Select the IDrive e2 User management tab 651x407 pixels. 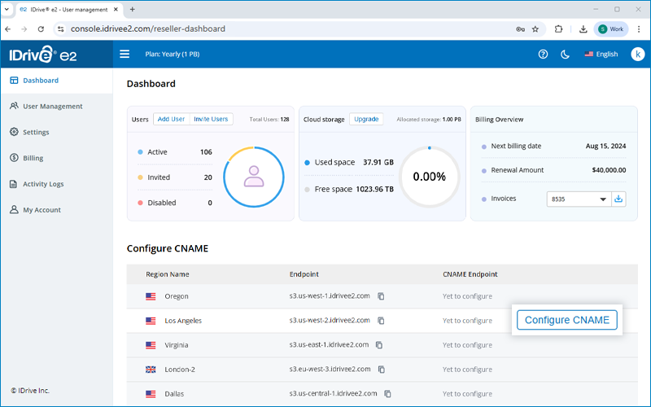pos(69,10)
